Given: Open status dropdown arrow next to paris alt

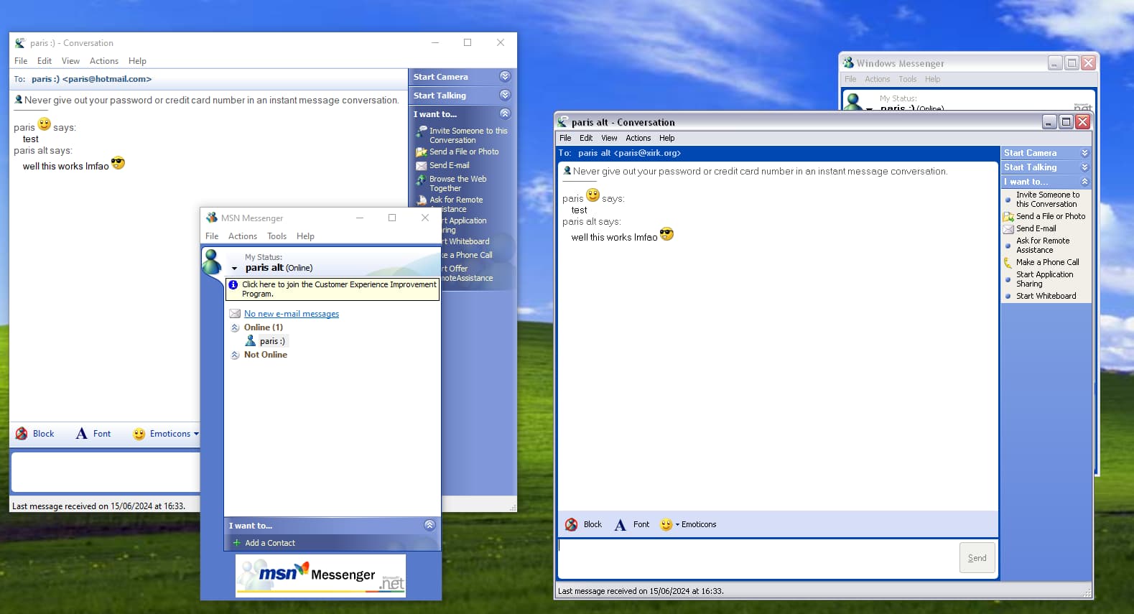Looking at the screenshot, I should [x=234, y=269].
